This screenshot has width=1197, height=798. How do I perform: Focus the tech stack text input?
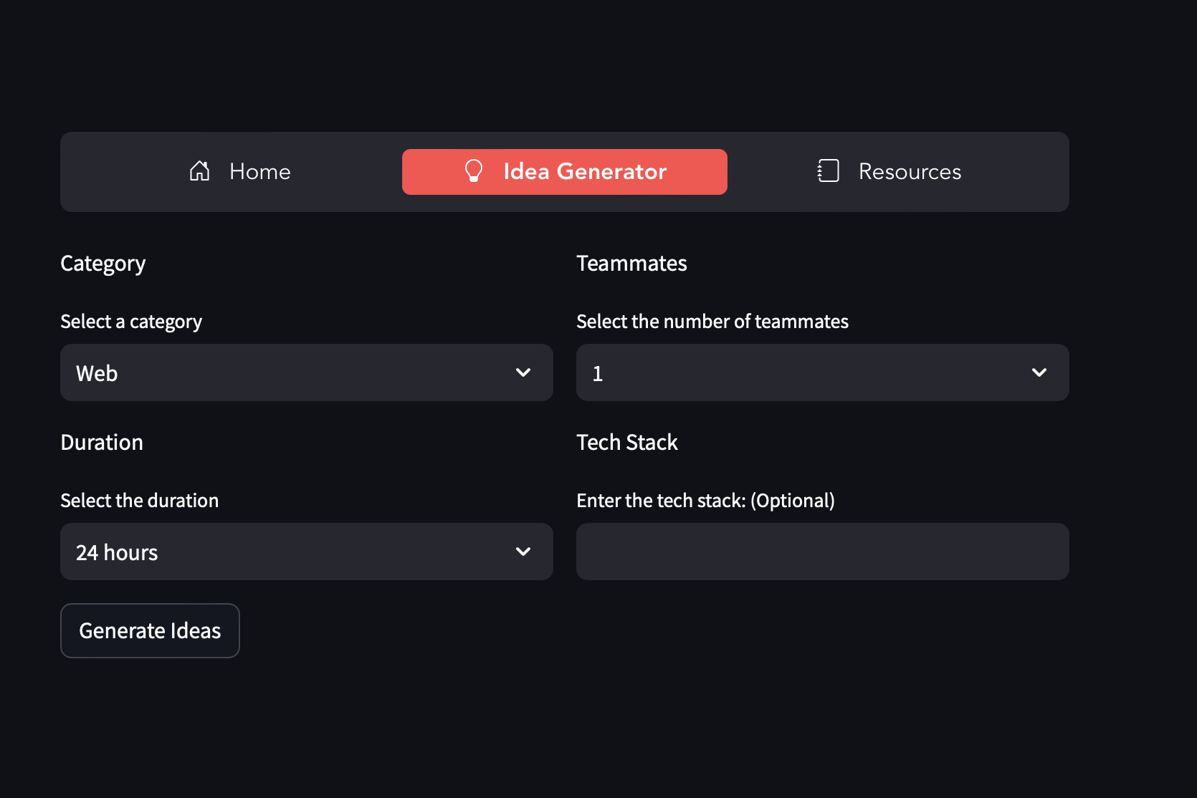pos(822,552)
